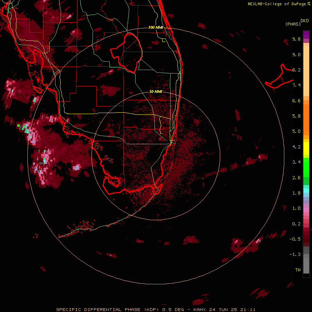The width and height of the screenshot is (312, 312).
Task: Click the Lake Okeechobee red outline
Action: 126,53
